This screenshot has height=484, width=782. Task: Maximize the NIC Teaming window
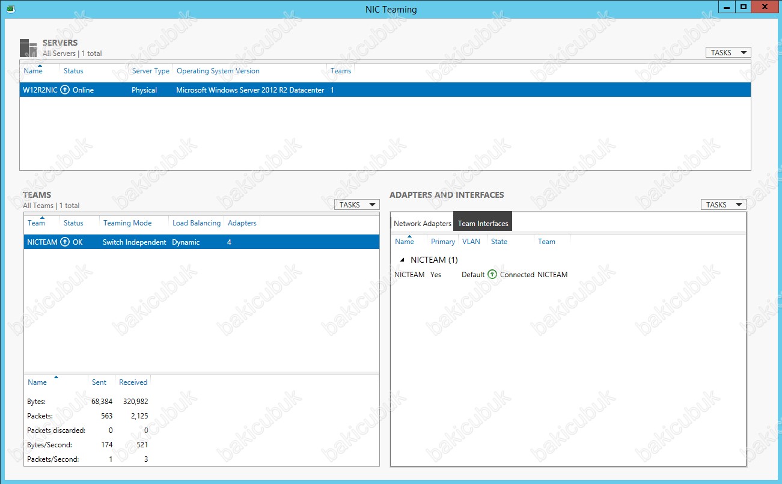click(743, 7)
